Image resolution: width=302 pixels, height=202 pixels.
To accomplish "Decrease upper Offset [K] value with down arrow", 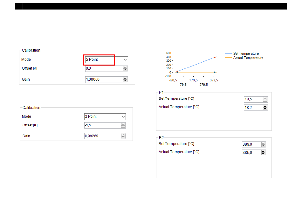I will tap(125, 70).
